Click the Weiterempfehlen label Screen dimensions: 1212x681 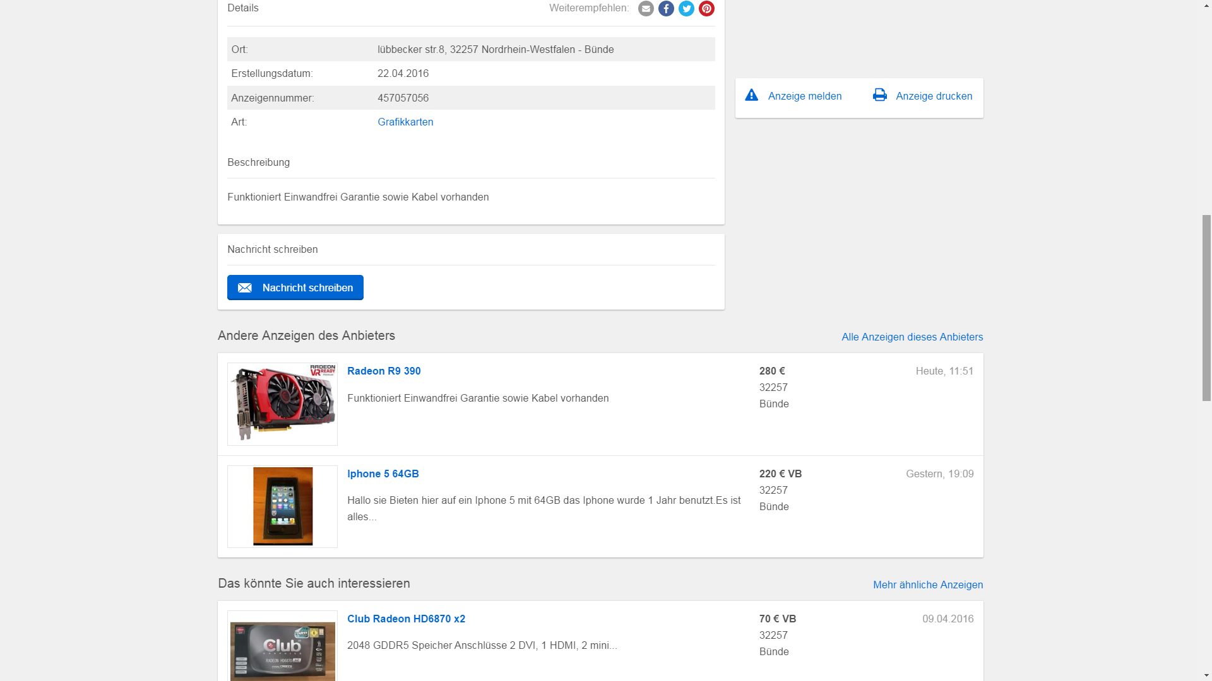pyautogui.click(x=589, y=8)
